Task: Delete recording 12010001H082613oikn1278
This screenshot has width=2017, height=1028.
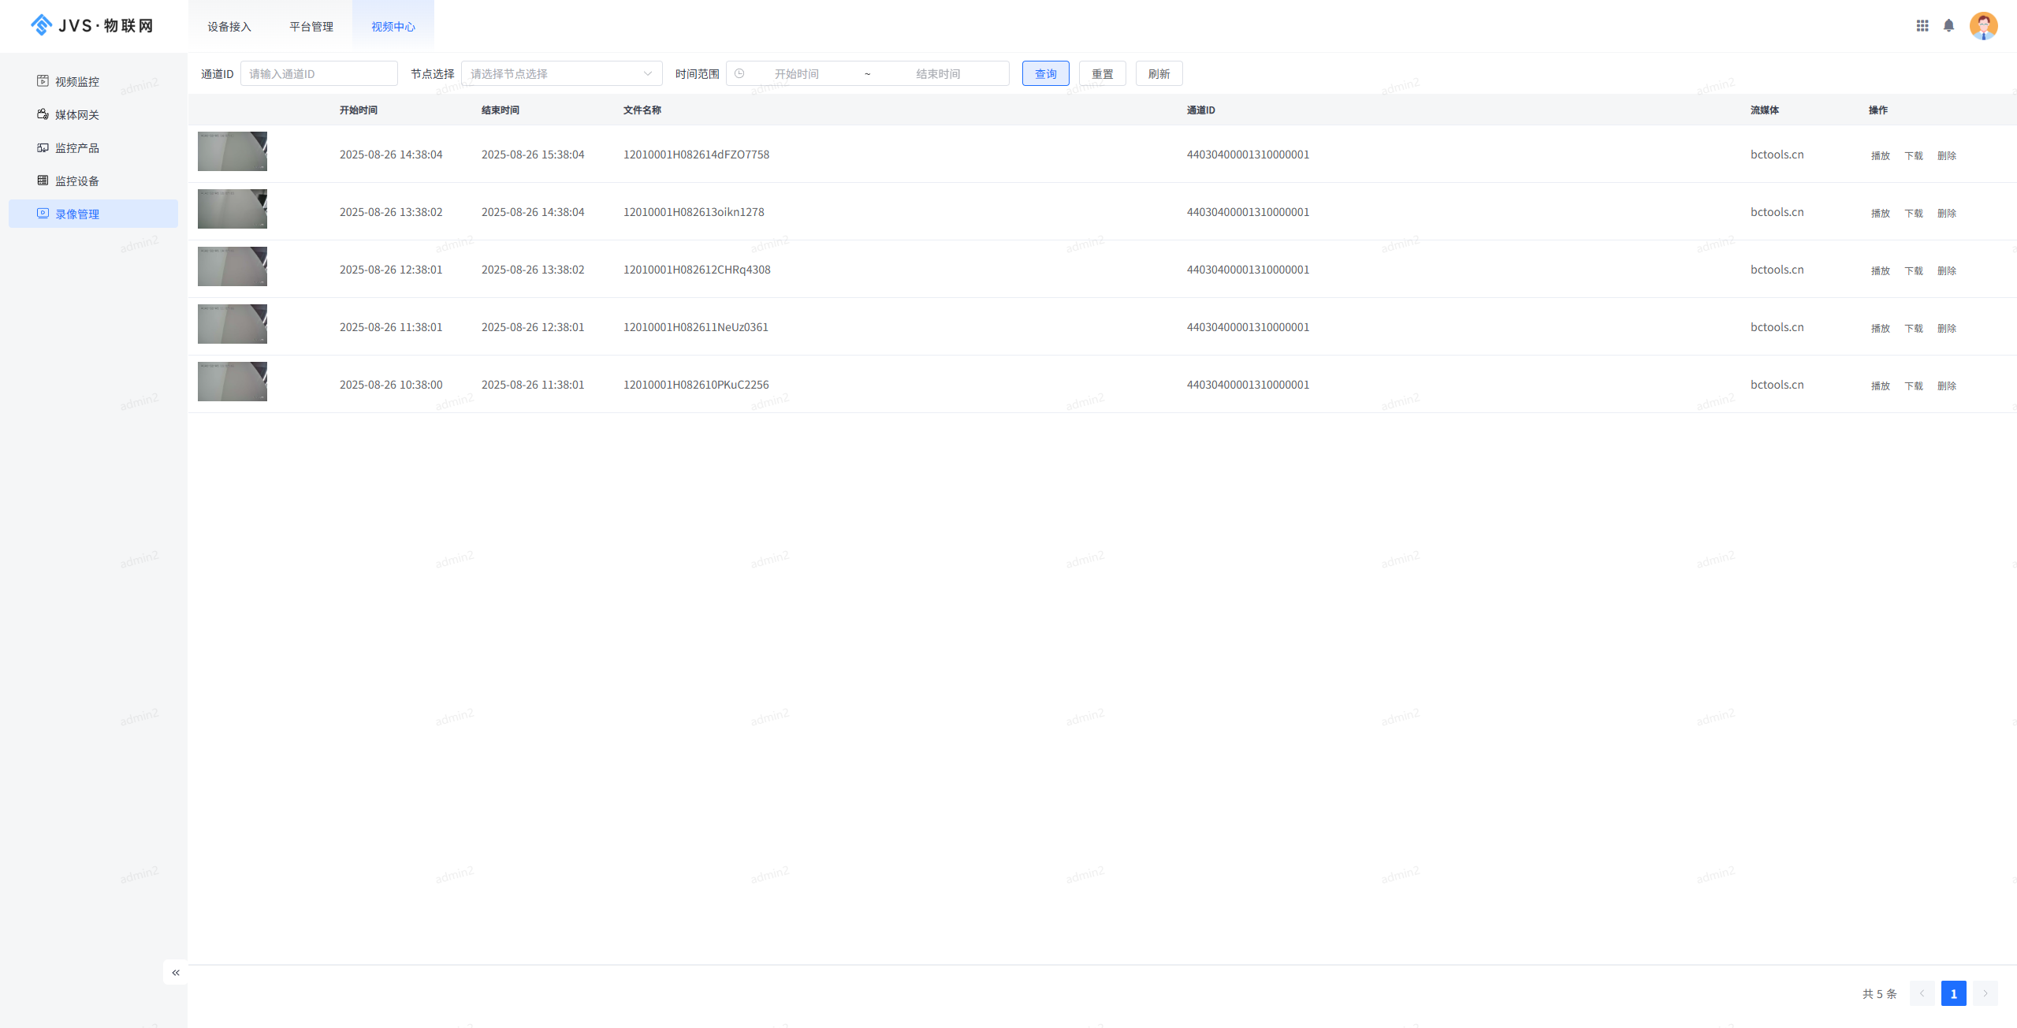Action: 1946,213
